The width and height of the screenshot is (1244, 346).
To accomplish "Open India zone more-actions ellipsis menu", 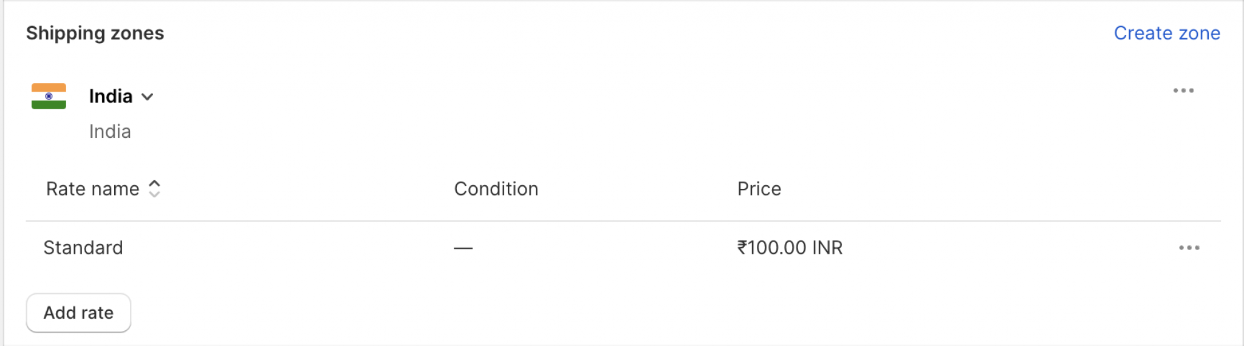I will 1183,90.
